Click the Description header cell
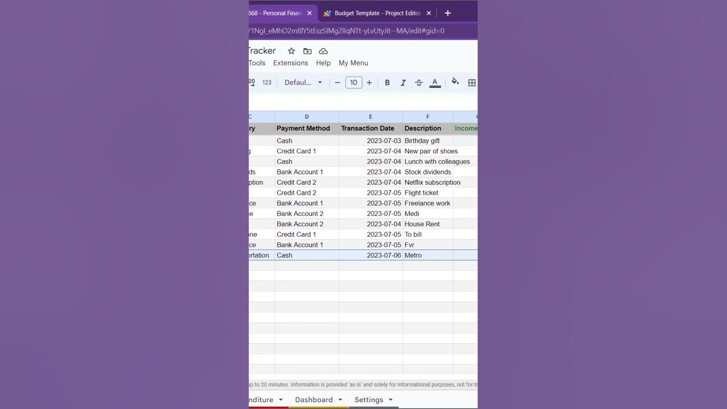The image size is (727, 409). (x=428, y=128)
